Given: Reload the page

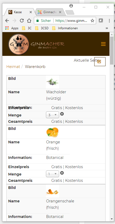Looking at the screenshot, I should [22, 21].
